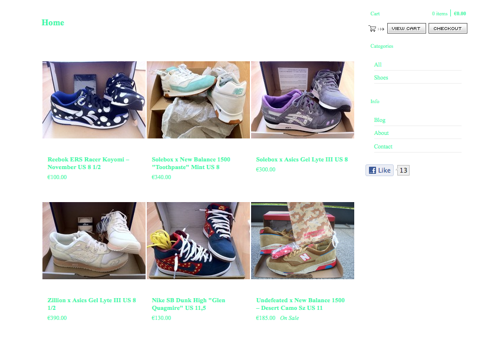Image resolution: width=501 pixels, height=337 pixels.
Task: Open the Undefeated New Balance Desert Camo photo
Action: (302, 240)
